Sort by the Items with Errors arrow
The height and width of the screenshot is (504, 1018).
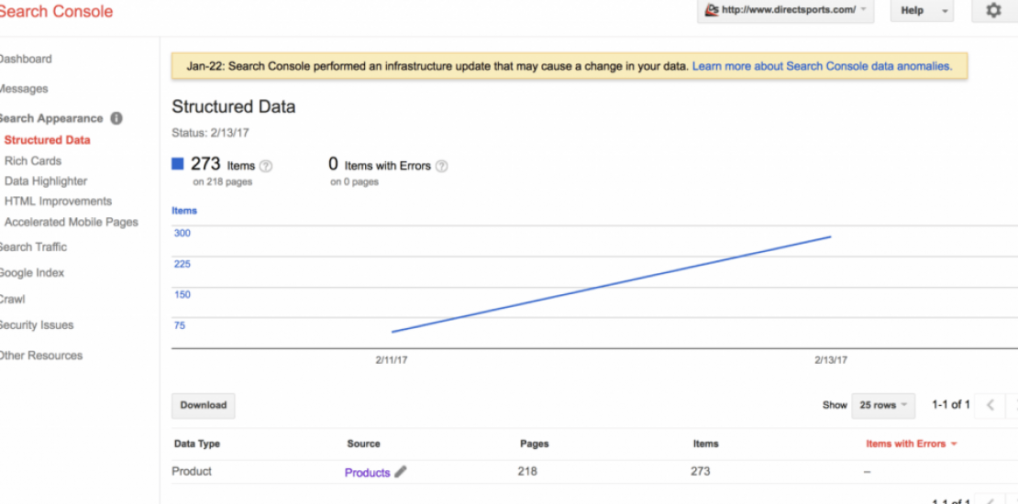(954, 444)
